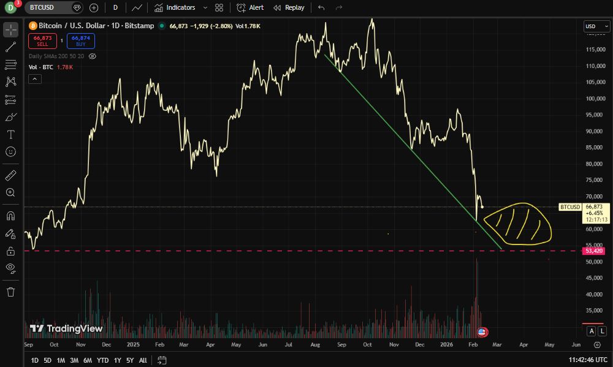Select the crosshair cursor tool
The height and width of the screenshot is (367, 613).
tap(10, 29)
